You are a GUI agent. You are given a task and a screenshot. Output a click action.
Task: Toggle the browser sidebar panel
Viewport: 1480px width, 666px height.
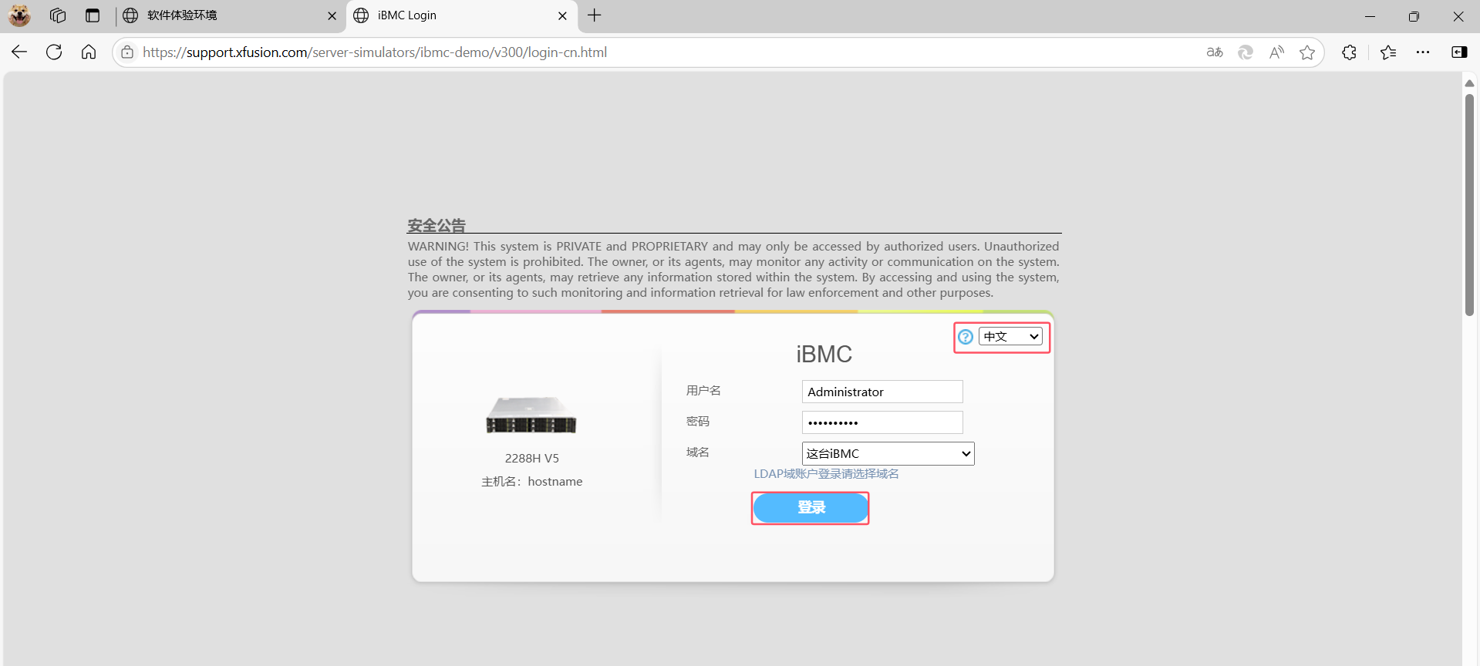coord(1459,52)
